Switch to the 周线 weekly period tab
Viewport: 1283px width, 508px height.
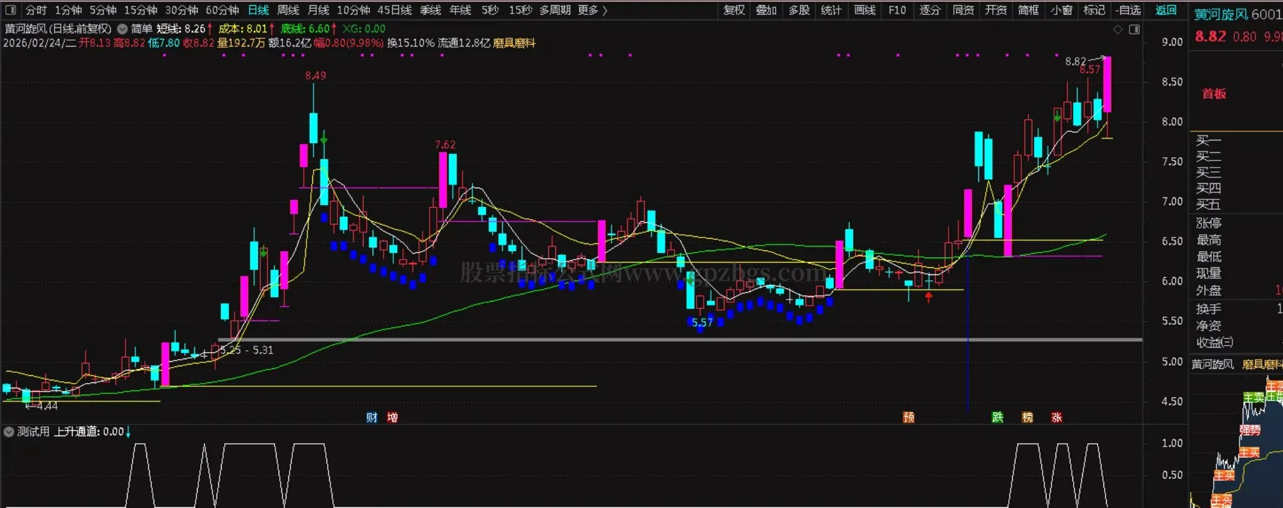point(288,10)
